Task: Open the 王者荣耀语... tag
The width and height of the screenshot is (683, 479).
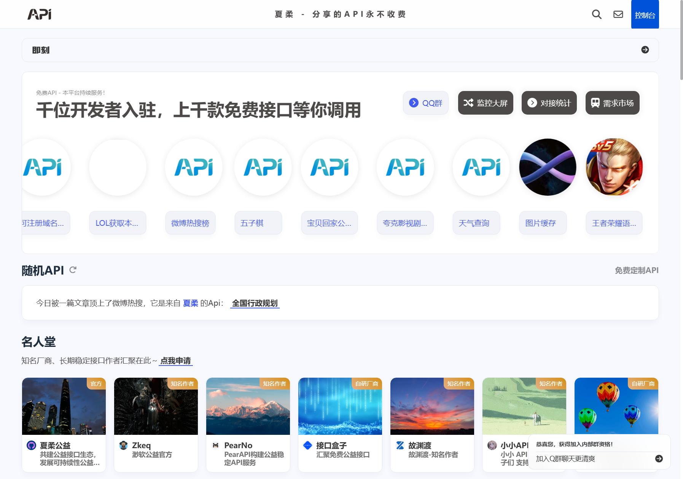Action: click(614, 223)
